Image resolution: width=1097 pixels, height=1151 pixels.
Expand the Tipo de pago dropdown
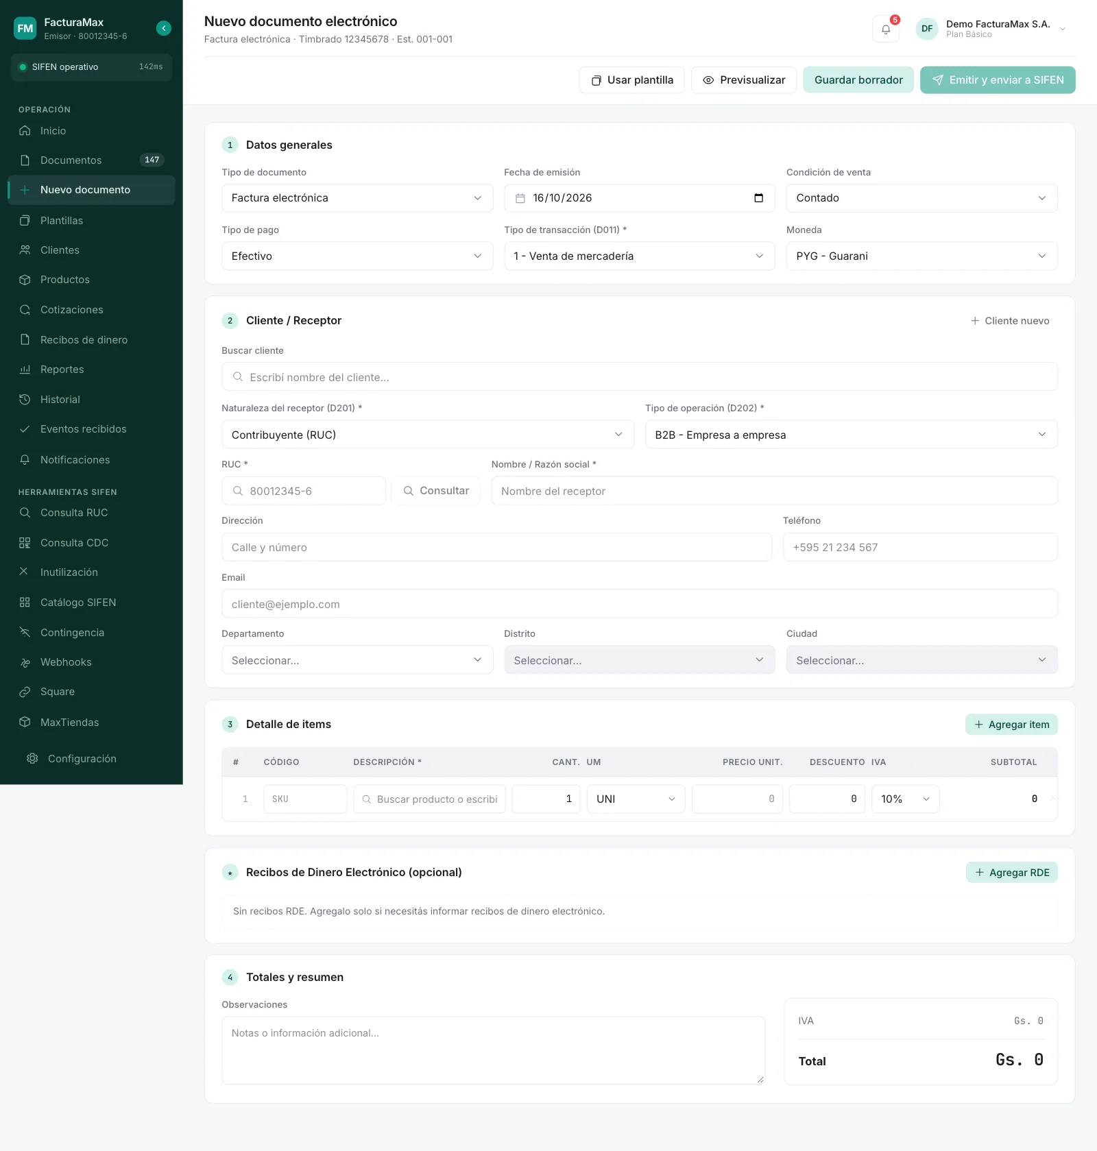tap(357, 256)
